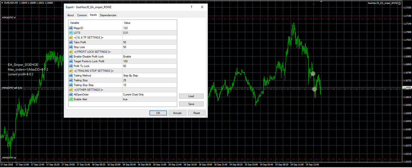Open the Dependencies tab
The width and height of the screenshot is (412, 168).
pos(108,15)
